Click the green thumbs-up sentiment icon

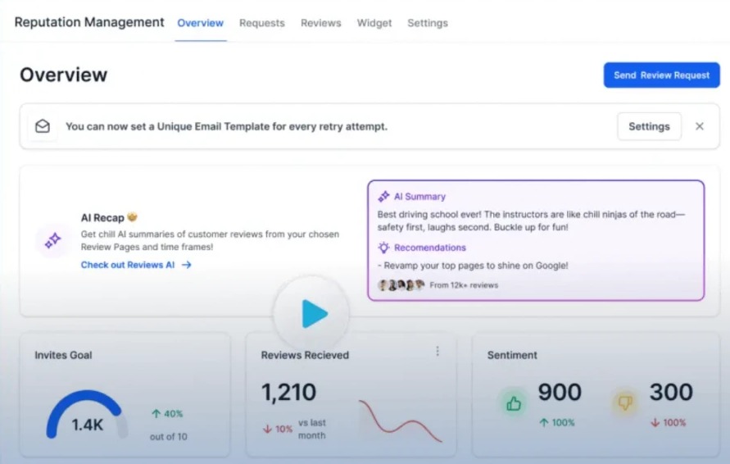pos(514,403)
